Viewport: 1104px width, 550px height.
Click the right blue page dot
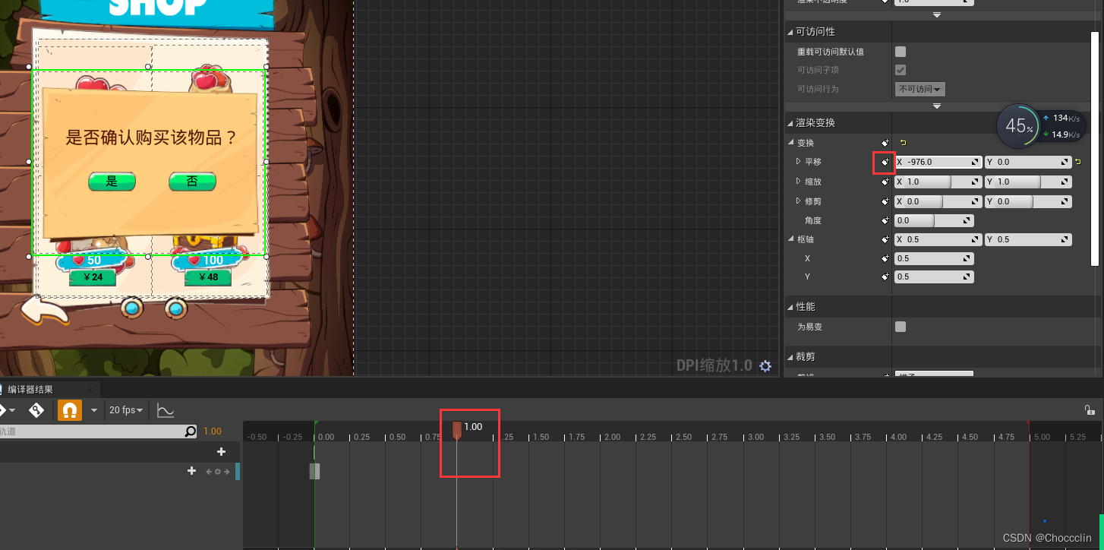click(x=176, y=308)
